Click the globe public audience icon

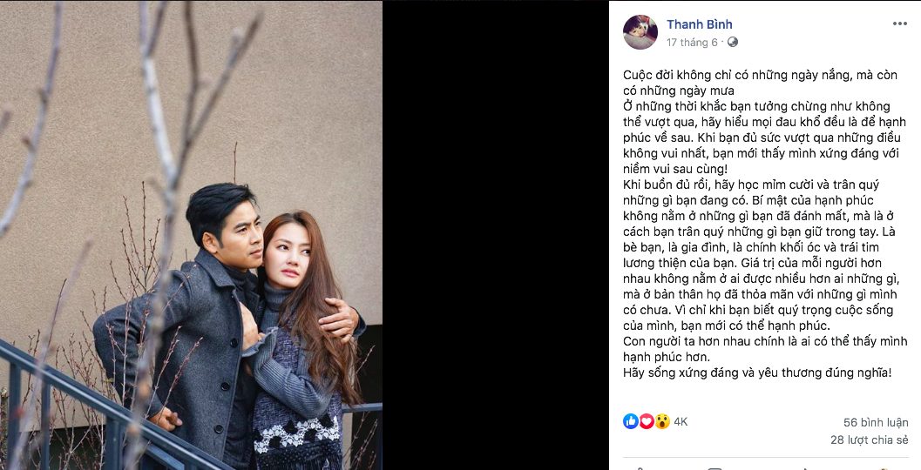(x=733, y=42)
